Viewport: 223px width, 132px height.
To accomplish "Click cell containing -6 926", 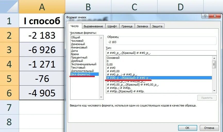I will click(42, 49).
